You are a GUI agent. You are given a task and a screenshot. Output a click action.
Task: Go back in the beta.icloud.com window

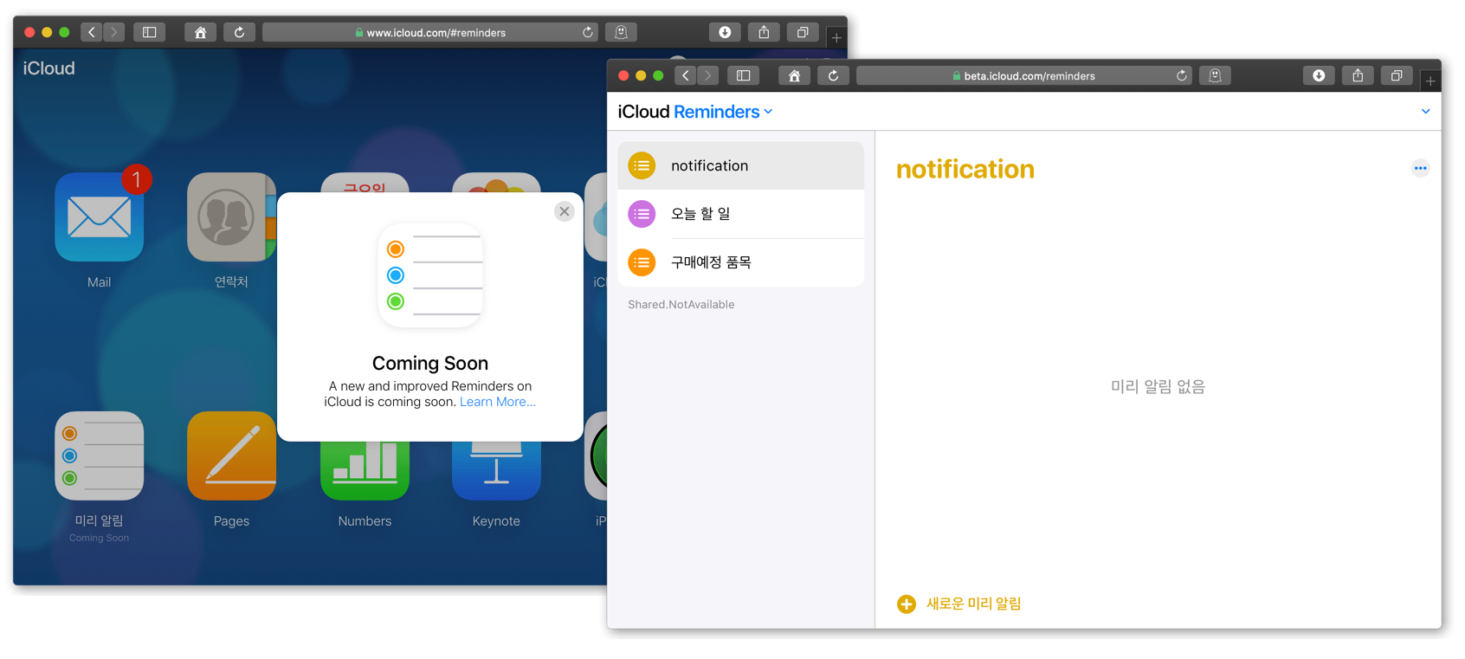[686, 75]
